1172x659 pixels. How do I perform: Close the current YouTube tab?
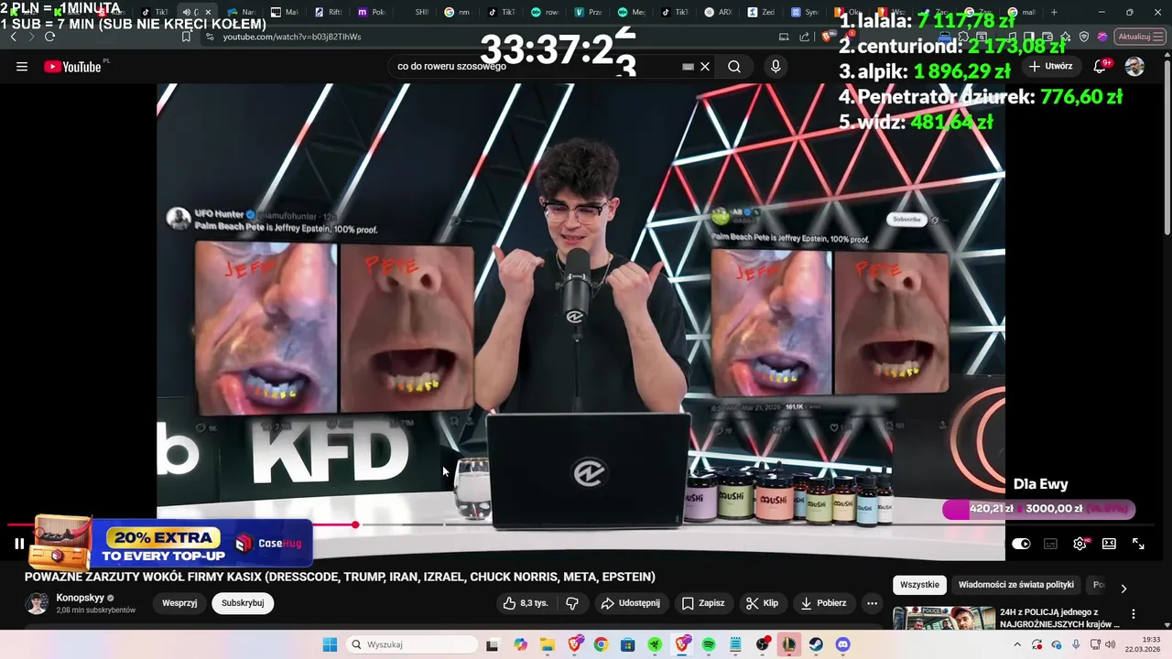[x=208, y=12]
